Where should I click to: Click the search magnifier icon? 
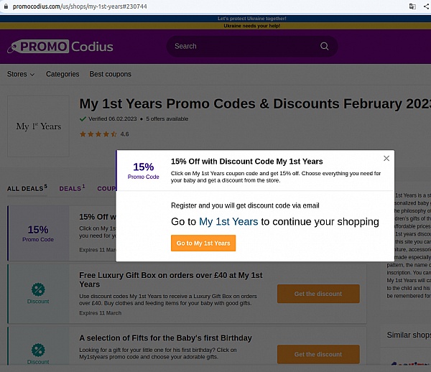(x=325, y=46)
